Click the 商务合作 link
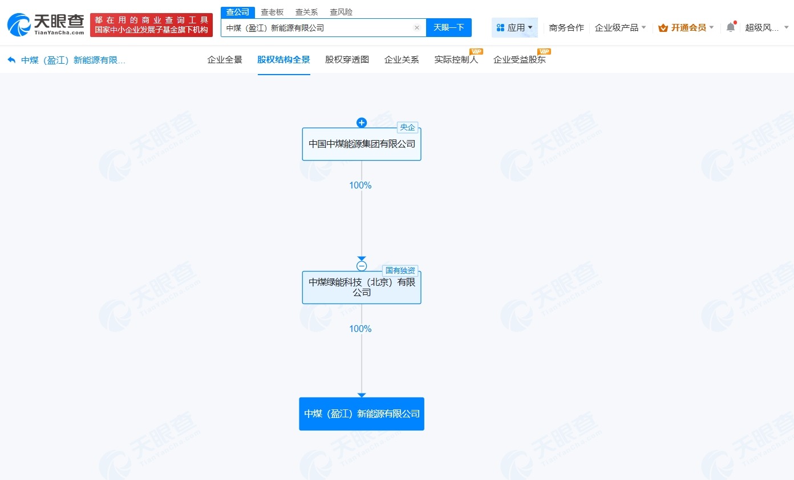Screen dimensions: 794x480 pos(566,27)
